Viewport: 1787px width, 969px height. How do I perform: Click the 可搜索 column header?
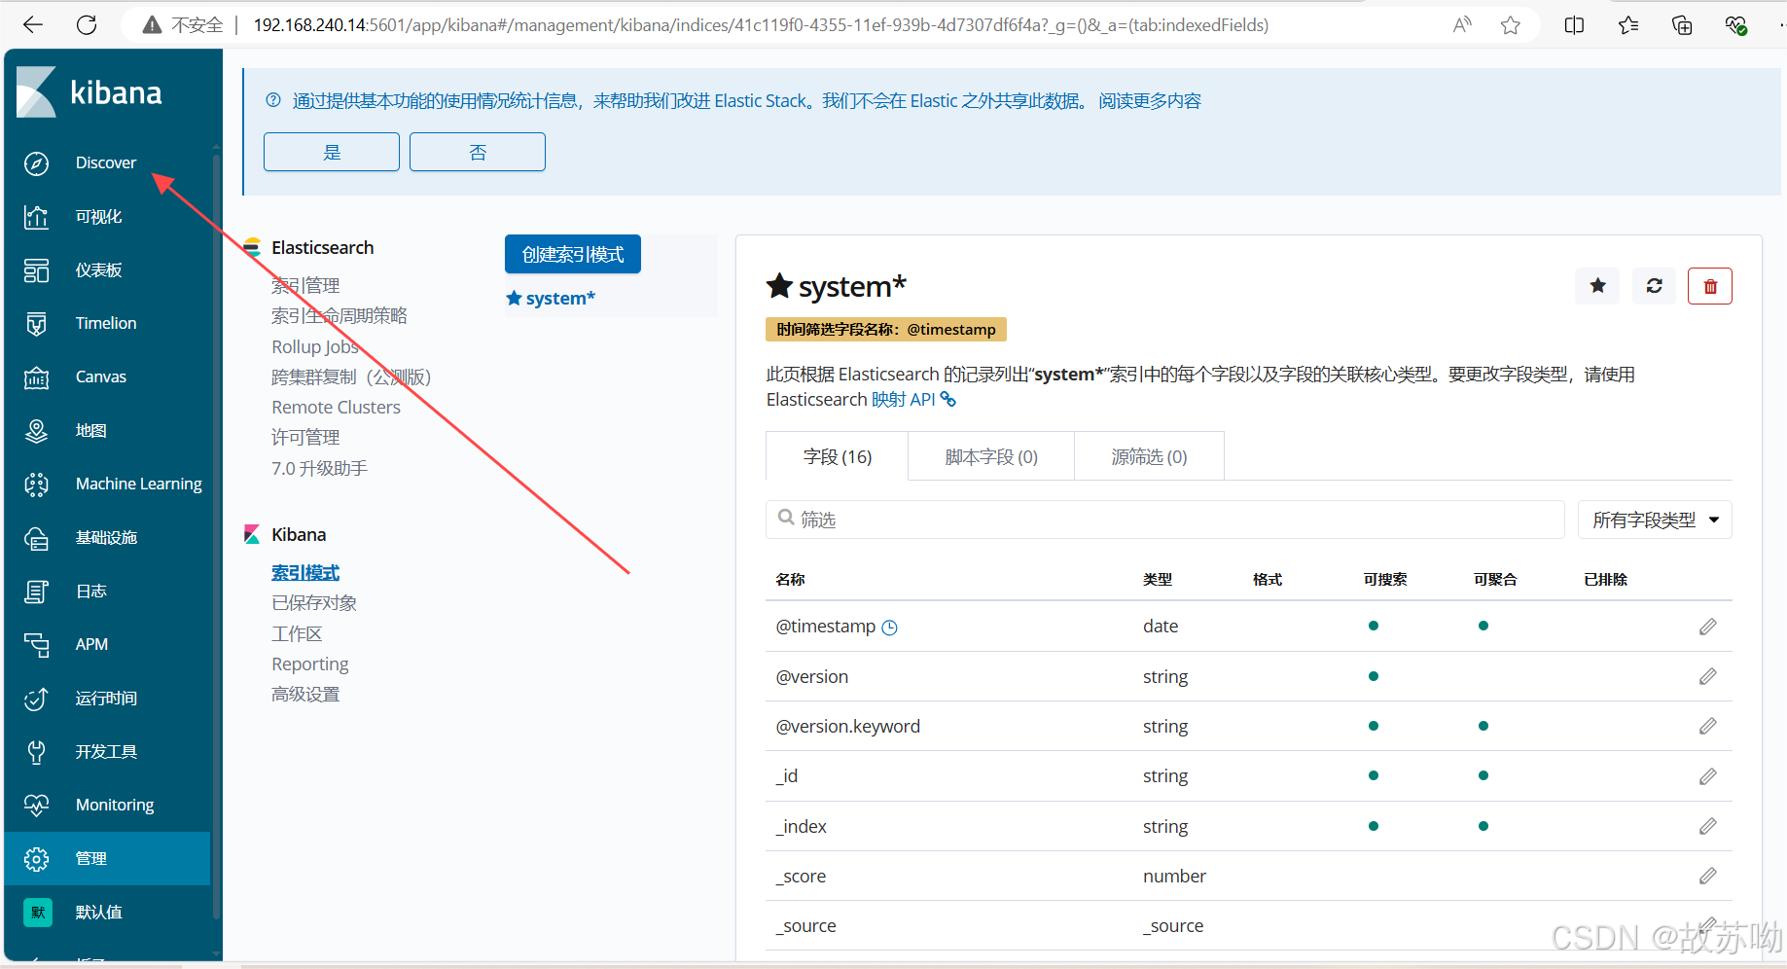click(x=1385, y=579)
